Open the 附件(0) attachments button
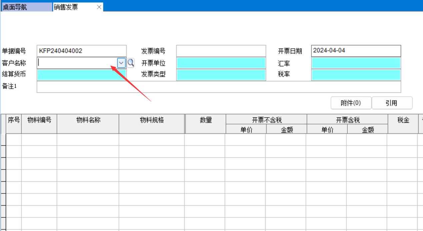This screenshot has height=231, width=423. point(351,103)
